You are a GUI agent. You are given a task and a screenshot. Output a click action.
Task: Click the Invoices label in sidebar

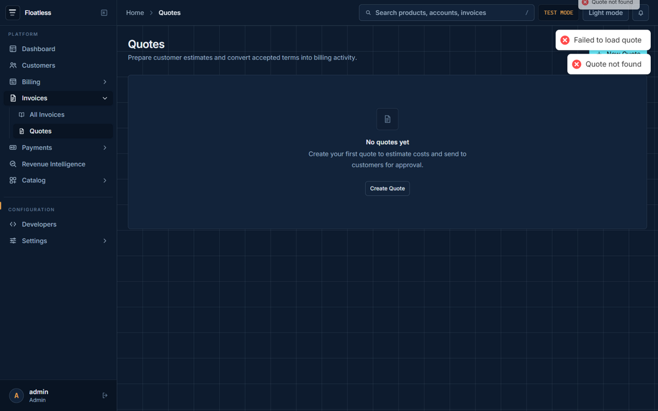(35, 98)
